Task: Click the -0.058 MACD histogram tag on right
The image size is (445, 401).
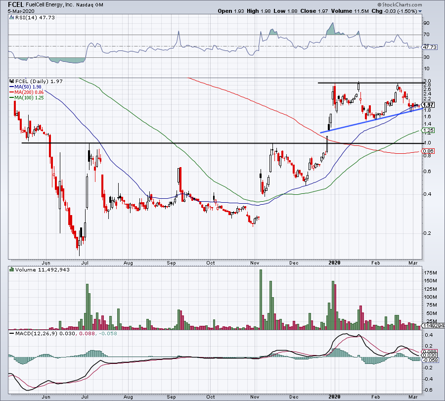Action: pyautogui.click(x=430, y=360)
